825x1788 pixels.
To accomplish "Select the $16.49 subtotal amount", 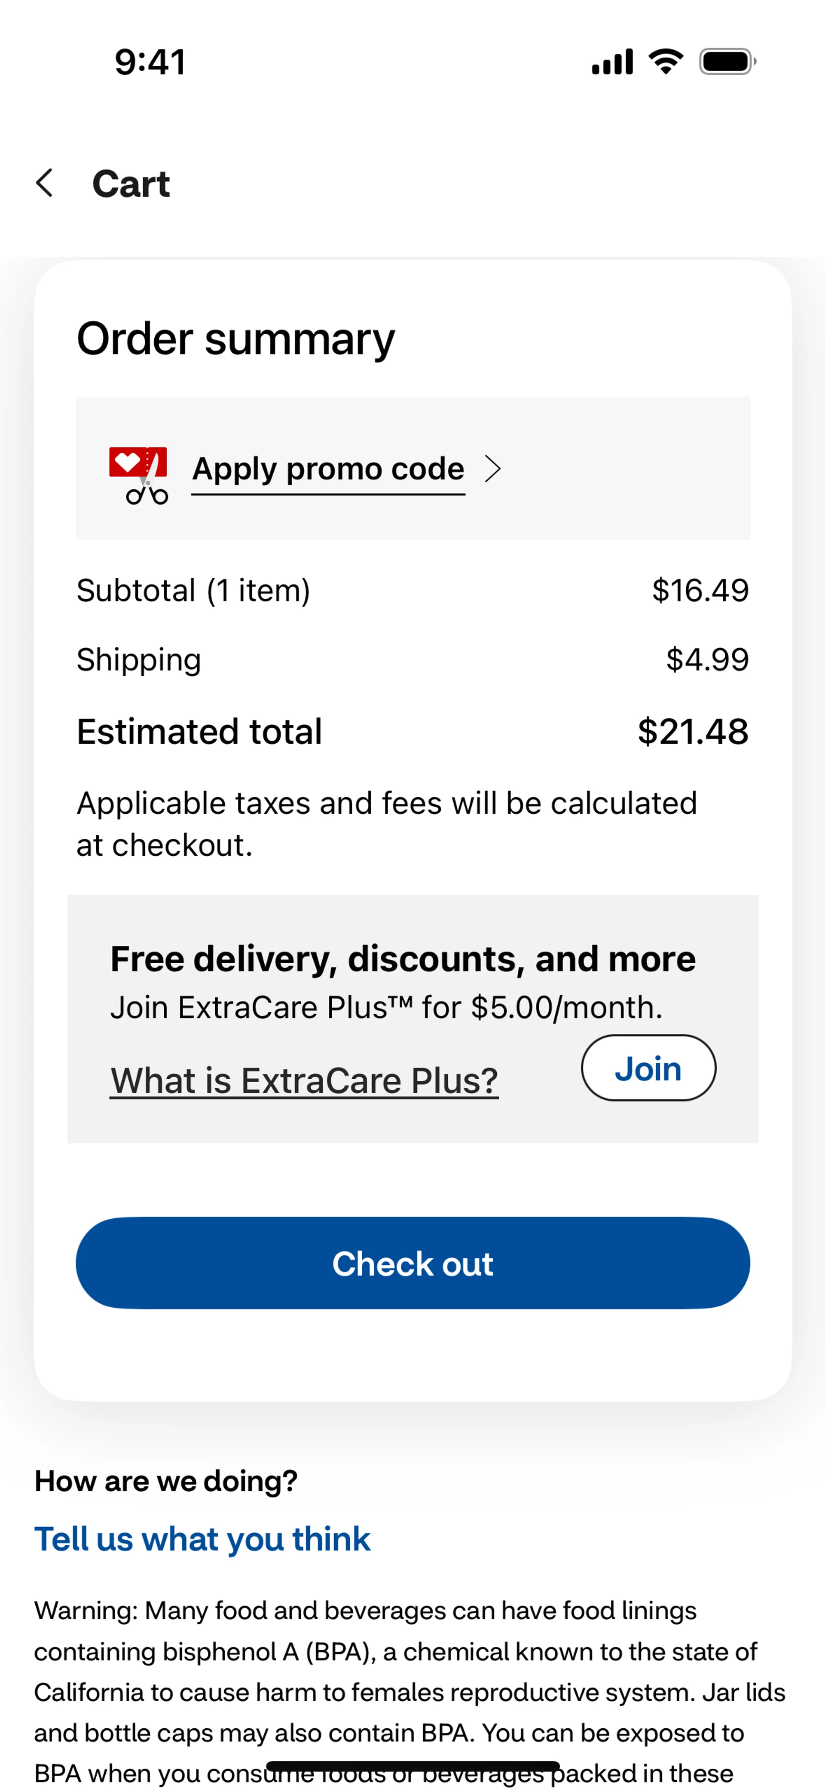I will pos(700,591).
